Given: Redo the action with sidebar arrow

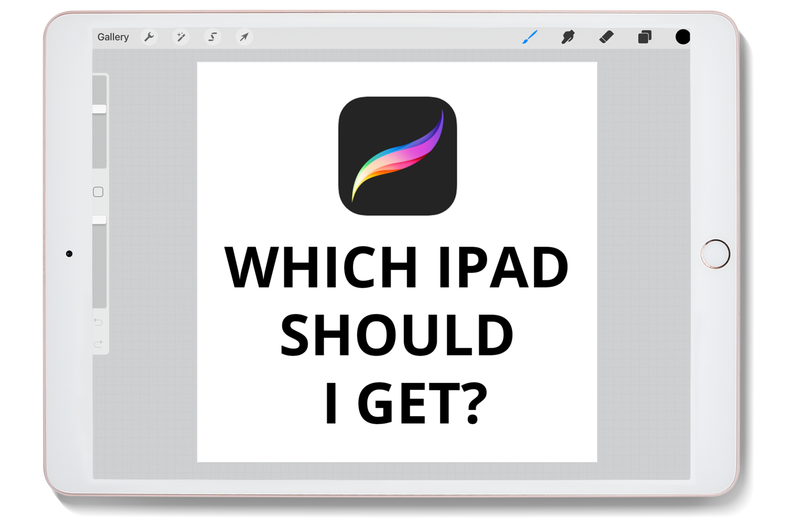Looking at the screenshot, I should point(98,344).
